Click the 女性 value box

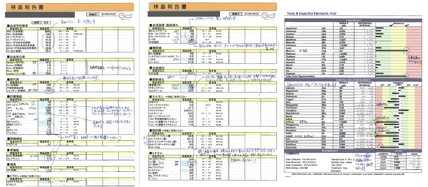46,23
